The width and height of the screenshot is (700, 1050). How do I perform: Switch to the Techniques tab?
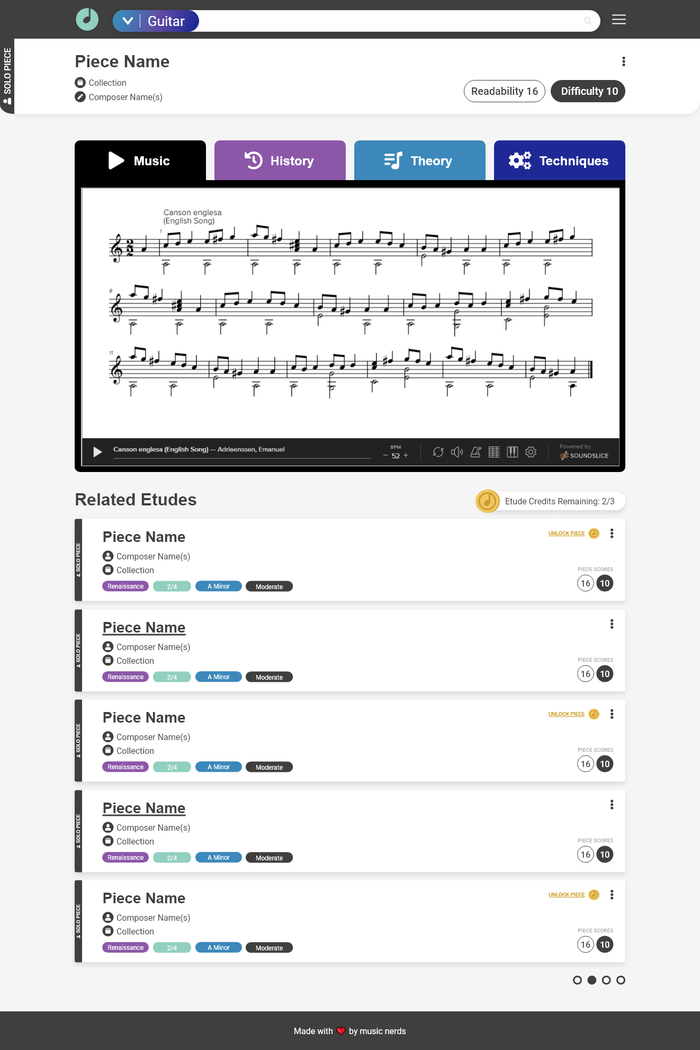pos(559,161)
